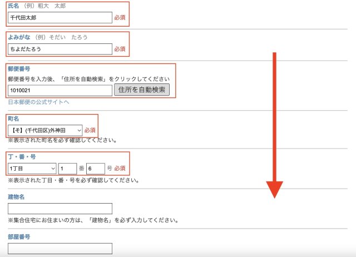Click the よみがな reading input field
The width and height of the screenshot is (356, 257).
(x=60, y=49)
